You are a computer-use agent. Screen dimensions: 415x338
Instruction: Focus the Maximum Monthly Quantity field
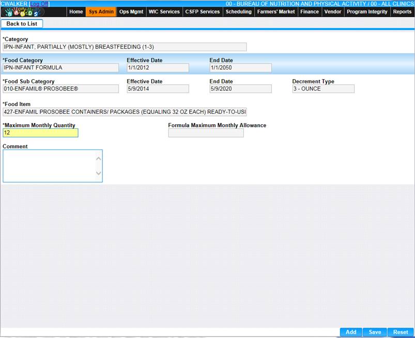(x=40, y=133)
